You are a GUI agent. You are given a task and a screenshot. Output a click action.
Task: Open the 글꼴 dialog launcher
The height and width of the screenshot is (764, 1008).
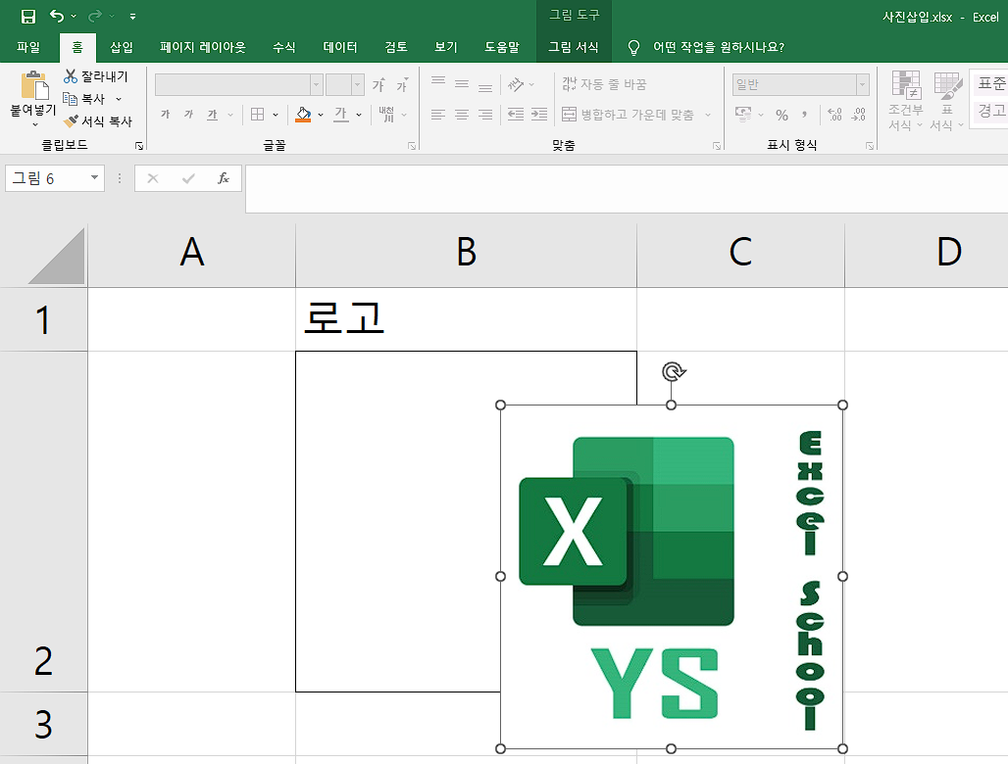[412, 146]
